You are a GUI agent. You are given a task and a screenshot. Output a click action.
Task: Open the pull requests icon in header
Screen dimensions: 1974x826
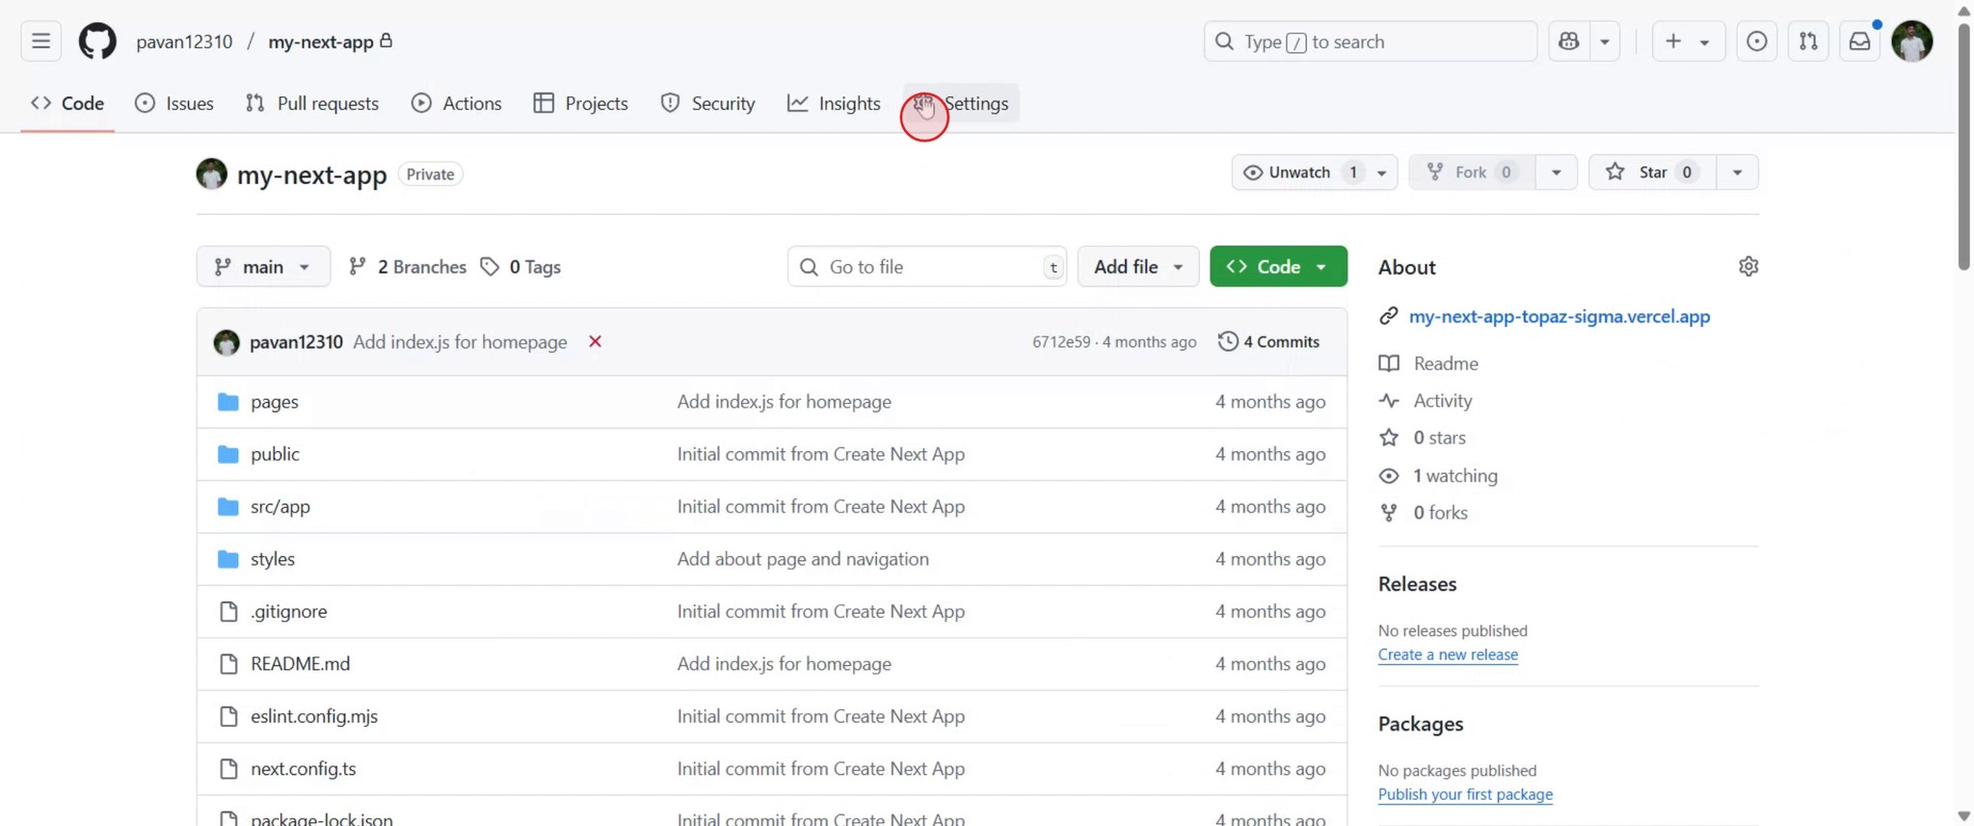1808,41
